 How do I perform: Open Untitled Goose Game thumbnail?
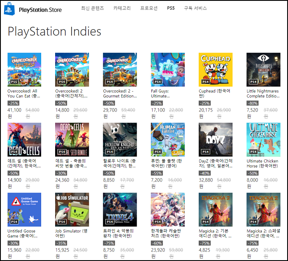24,210
